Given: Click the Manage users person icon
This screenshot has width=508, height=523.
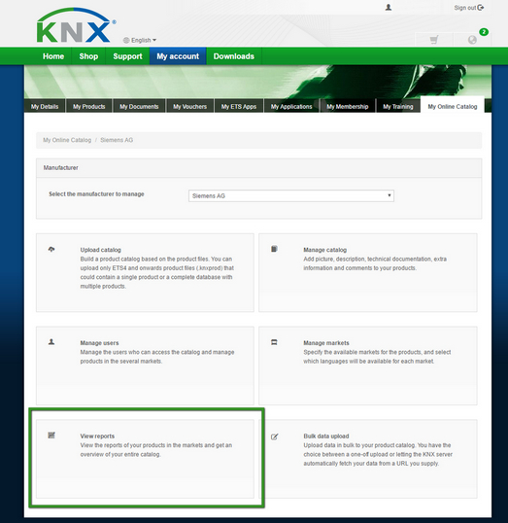Looking at the screenshot, I should (x=51, y=342).
